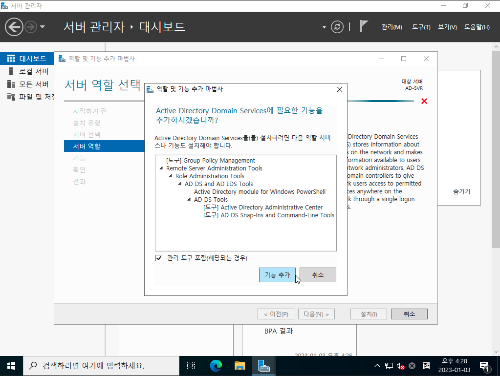Click the refresh icon in the header
Image resolution: width=500 pixels, height=376 pixels.
pyautogui.click(x=337, y=27)
